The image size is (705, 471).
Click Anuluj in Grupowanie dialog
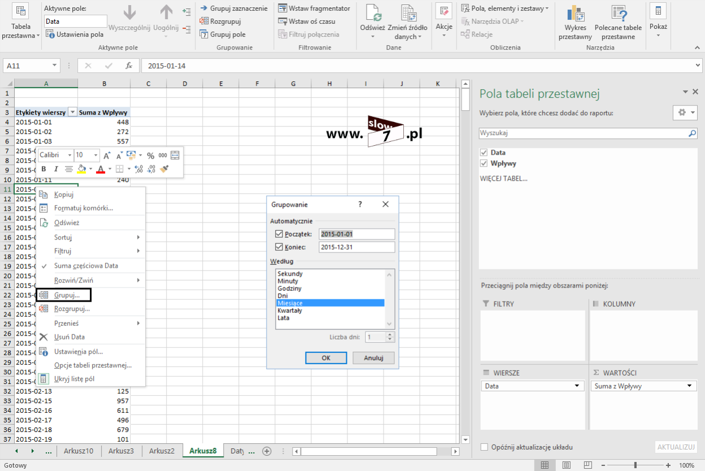[373, 357]
